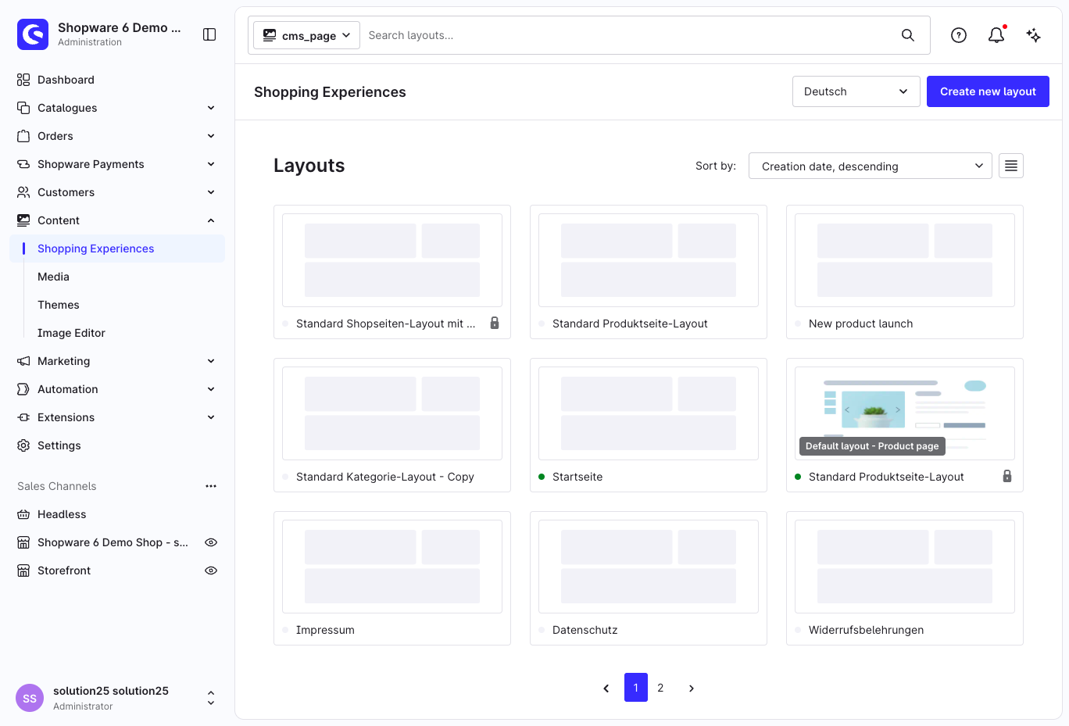Open the help circle icon
The height and width of the screenshot is (726, 1069).
[959, 35]
